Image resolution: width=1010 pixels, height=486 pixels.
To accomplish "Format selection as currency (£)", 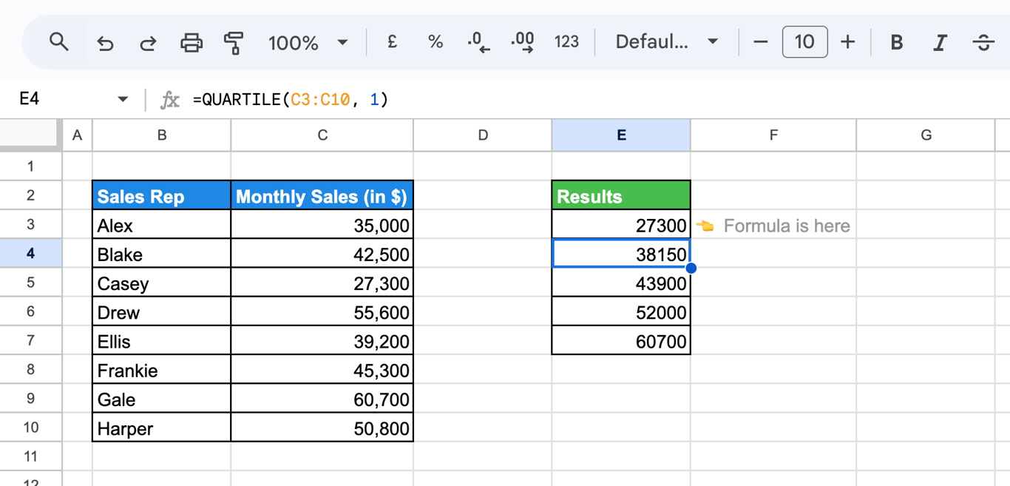I will pyautogui.click(x=393, y=42).
